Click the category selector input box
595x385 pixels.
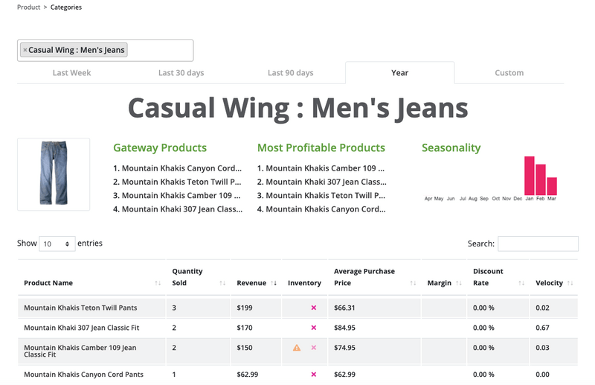(x=160, y=51)
